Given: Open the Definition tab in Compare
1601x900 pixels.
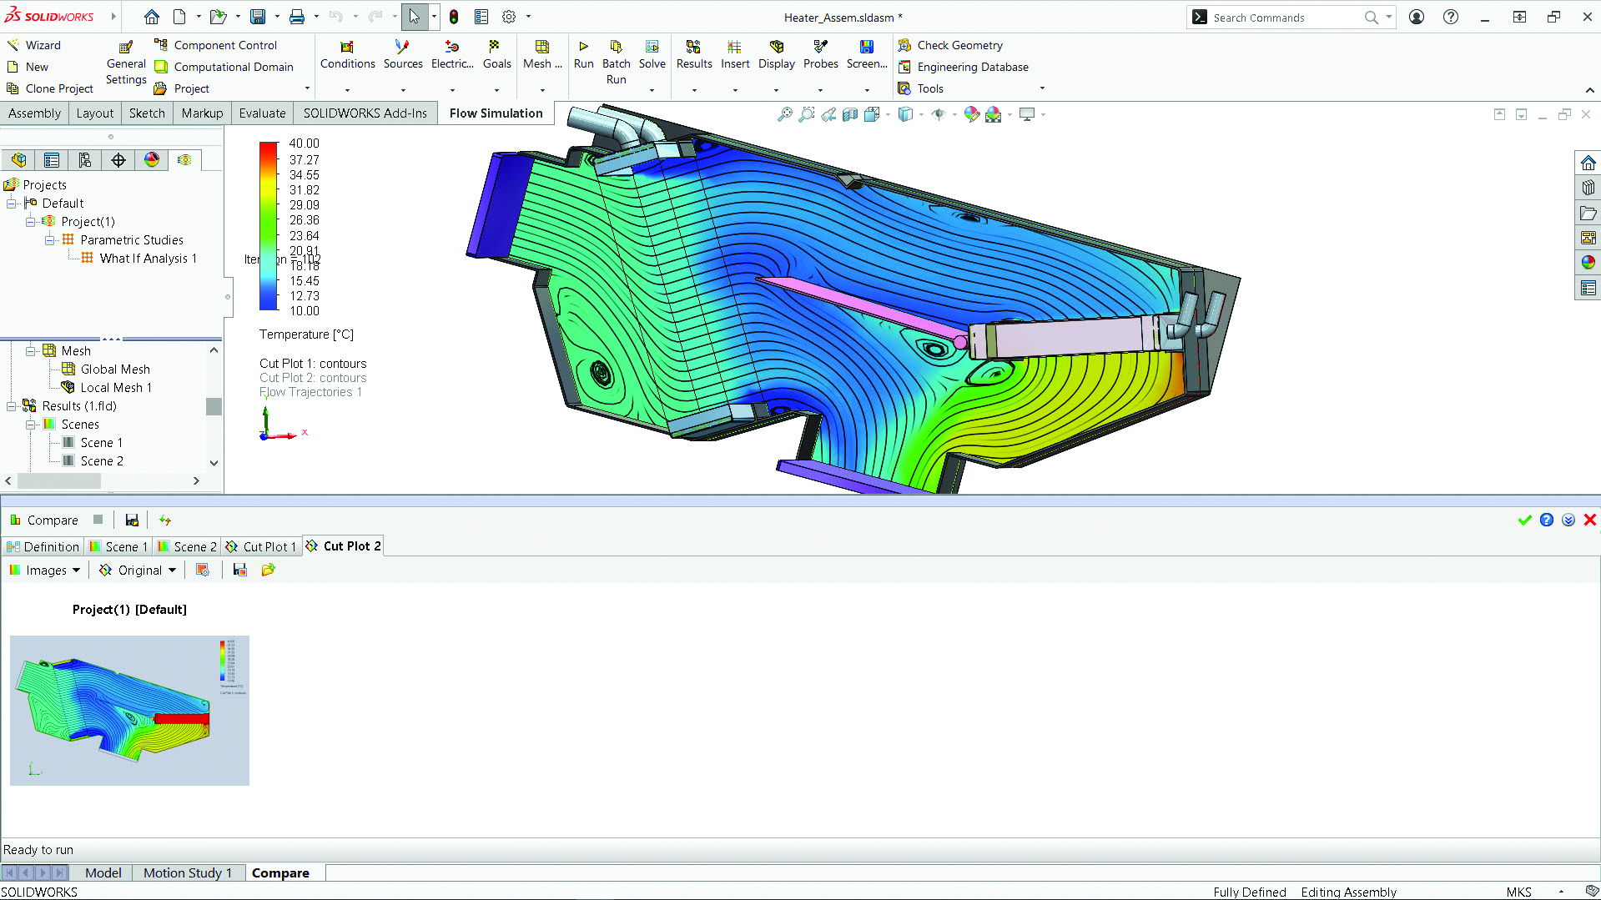Looking at the screenshot, I should (43, 547).
